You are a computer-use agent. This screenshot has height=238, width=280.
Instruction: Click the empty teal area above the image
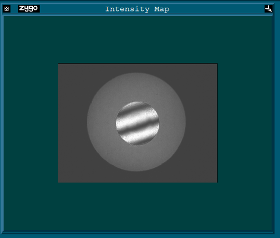pos(137,39)
